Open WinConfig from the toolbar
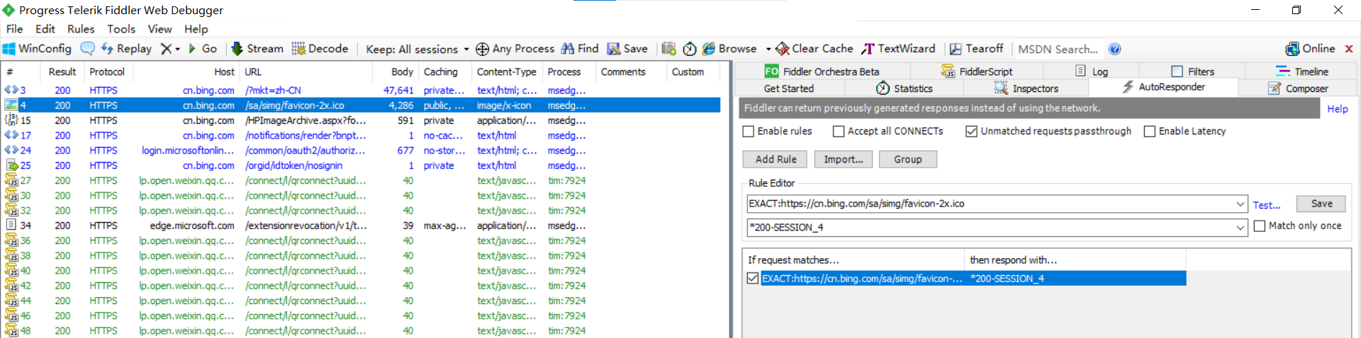The height and width of the screenshot is (338, 1361). point(37,49)
